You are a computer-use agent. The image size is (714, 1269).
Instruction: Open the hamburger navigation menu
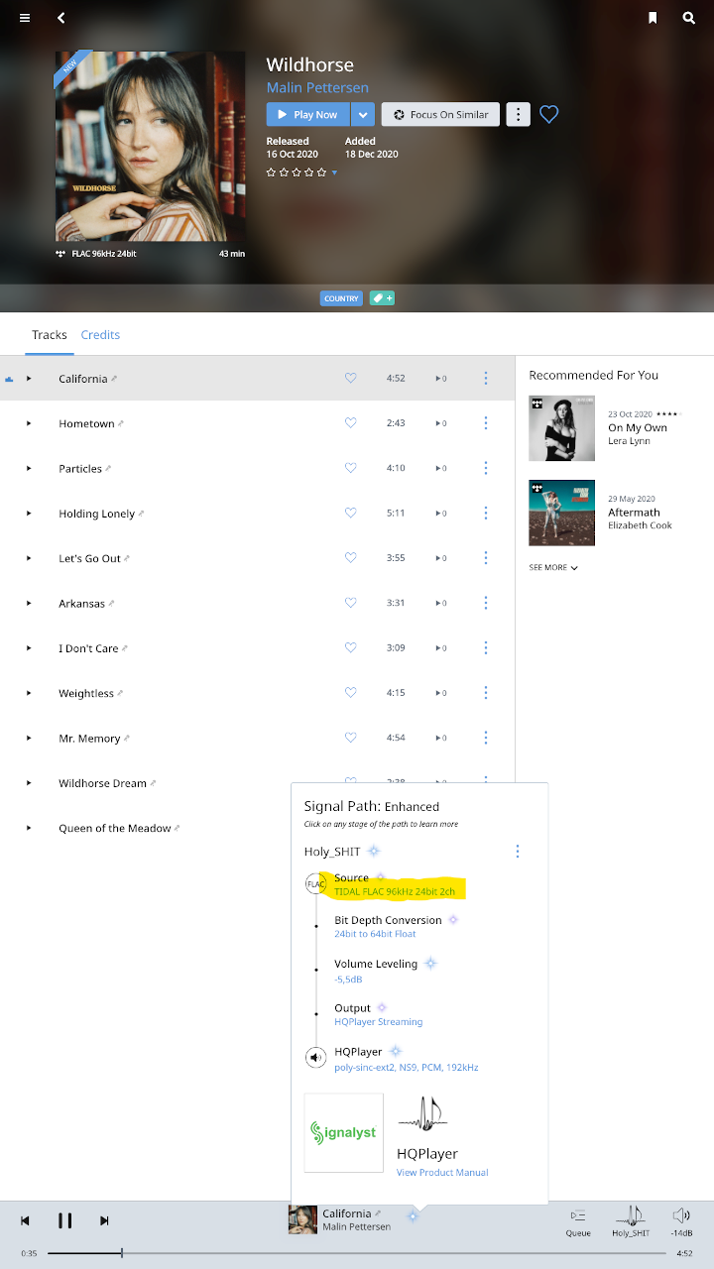[x=25, y=18]
